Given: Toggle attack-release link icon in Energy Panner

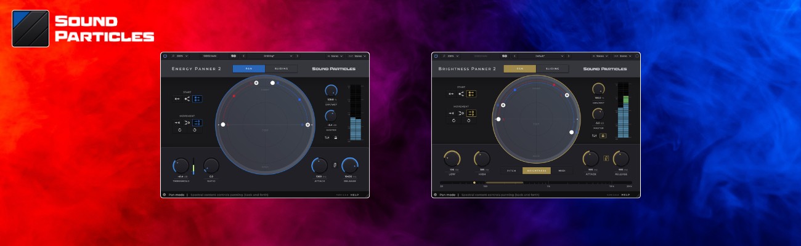Looking at the screenshot, I should coord(335,165).
